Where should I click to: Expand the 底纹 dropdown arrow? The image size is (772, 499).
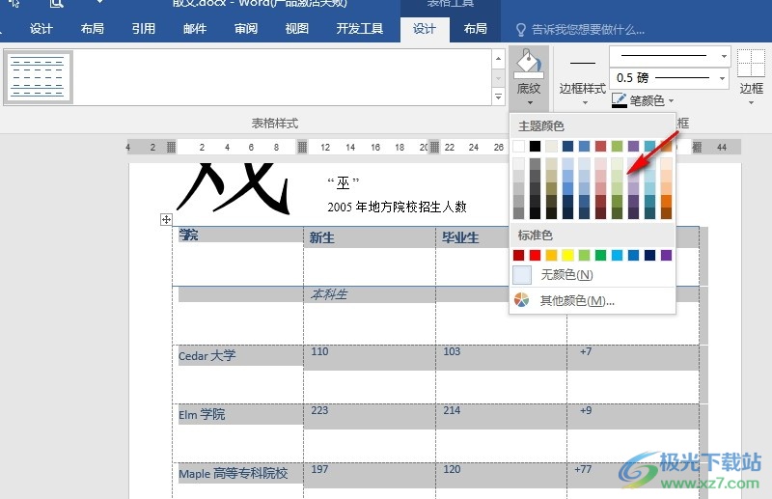528,100
